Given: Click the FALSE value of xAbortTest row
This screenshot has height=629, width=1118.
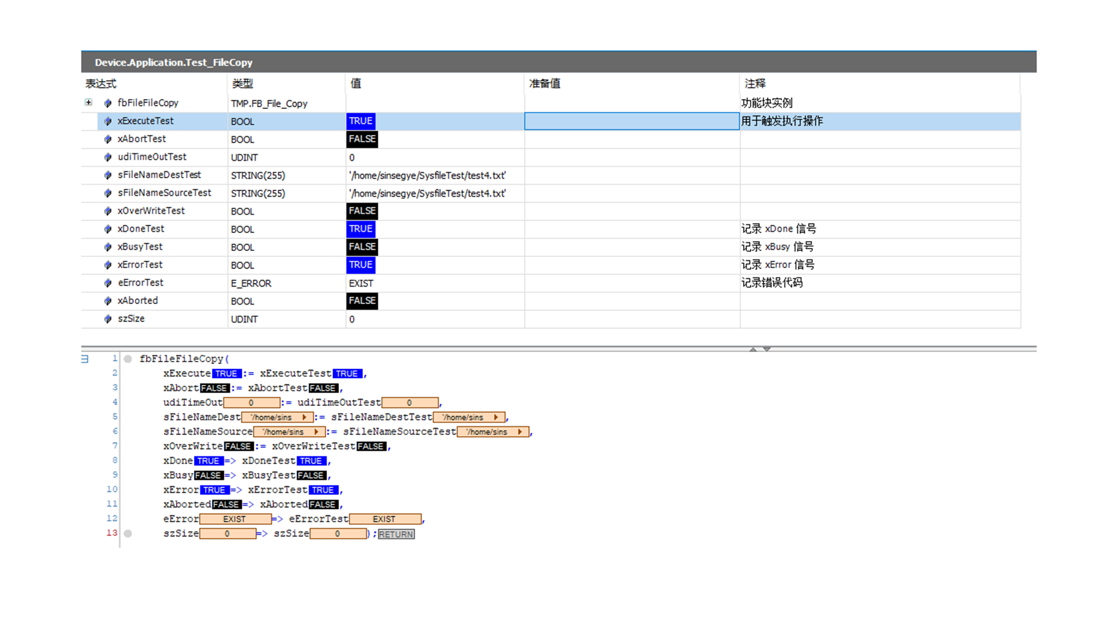Looking at the screenshot, I should click(x=362, y=139).
